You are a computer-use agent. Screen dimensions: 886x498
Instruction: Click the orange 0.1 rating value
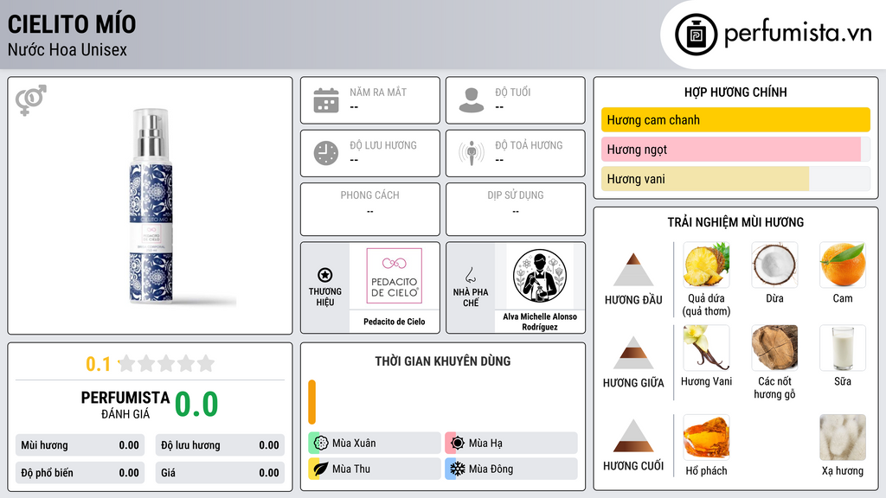(x=99, y=364)
